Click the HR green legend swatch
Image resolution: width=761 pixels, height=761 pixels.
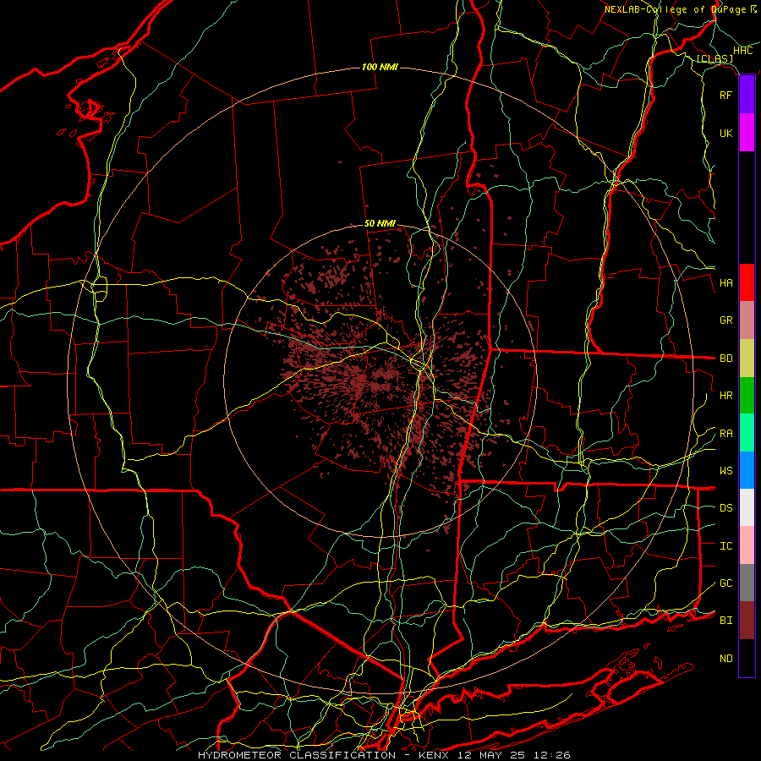point(747,396)
